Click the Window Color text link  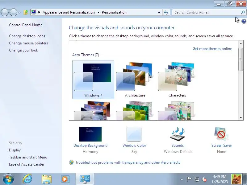click(134, 146)
